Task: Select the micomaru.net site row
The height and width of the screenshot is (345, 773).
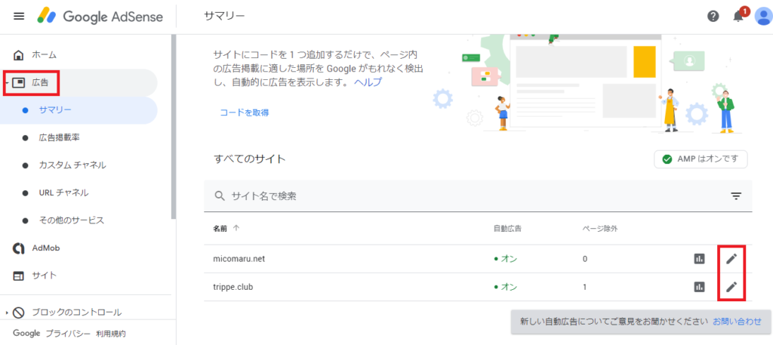Action: pyautogui.click(x=478, y=259)
